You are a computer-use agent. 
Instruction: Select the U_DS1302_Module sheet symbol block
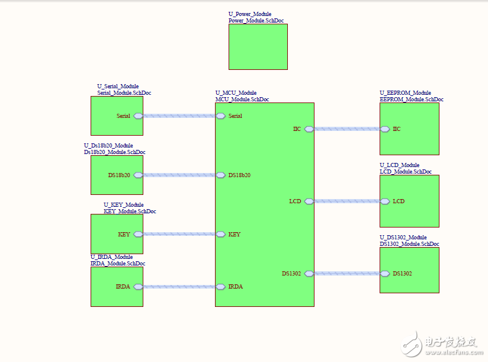409,270
